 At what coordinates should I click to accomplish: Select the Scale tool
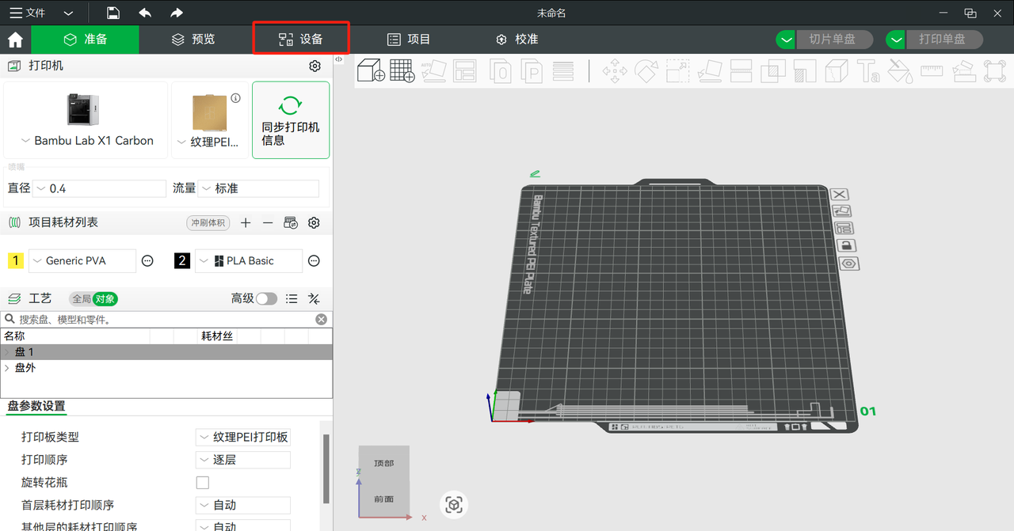coord(678,71)
